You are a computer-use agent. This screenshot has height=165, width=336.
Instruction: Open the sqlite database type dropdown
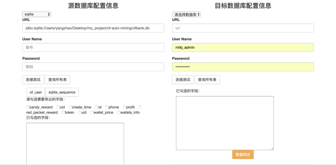point(37,14)
